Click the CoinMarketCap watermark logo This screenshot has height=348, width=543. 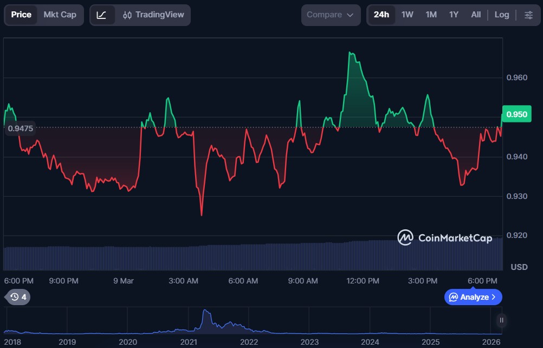click(444, 237)
